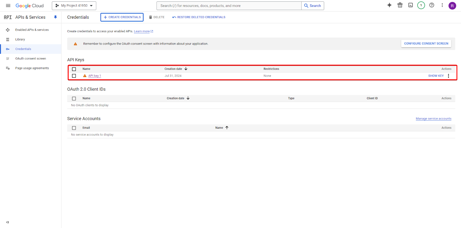This screenshot has width=461, height=228.
Task: Tick the checkbox for API key 1
Action: click(74, 76)
